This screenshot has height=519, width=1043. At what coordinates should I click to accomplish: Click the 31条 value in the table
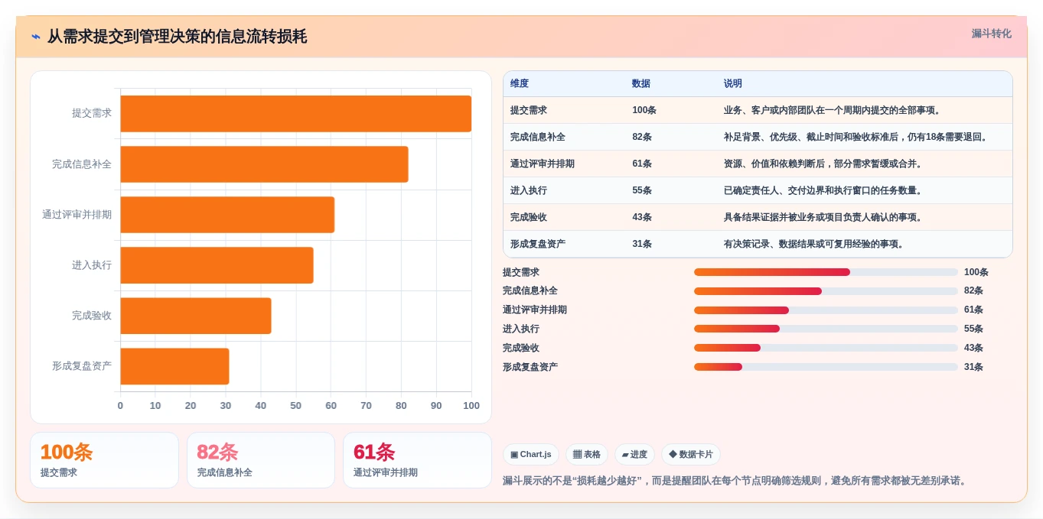642,244
